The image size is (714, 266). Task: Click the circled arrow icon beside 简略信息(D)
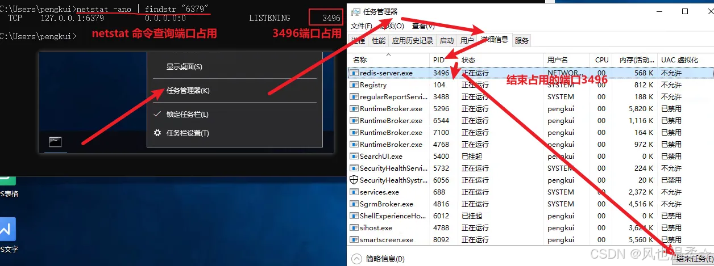356,259
